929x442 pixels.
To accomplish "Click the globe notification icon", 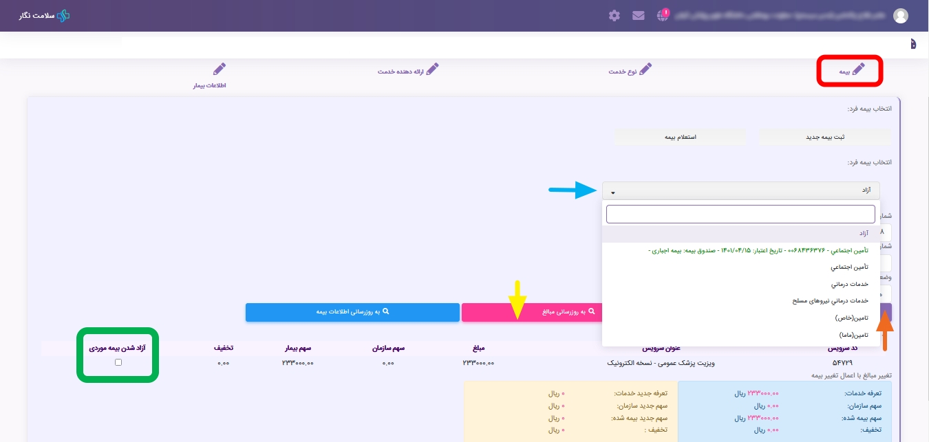I will click(x=663, y=16).
